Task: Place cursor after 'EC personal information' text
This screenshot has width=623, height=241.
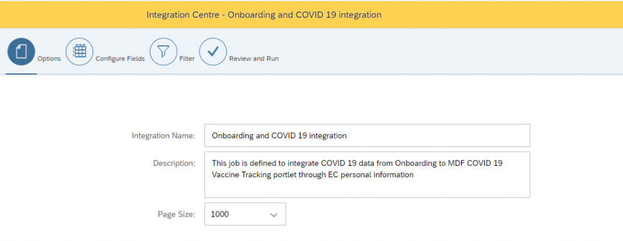Action: coord(415,175)
